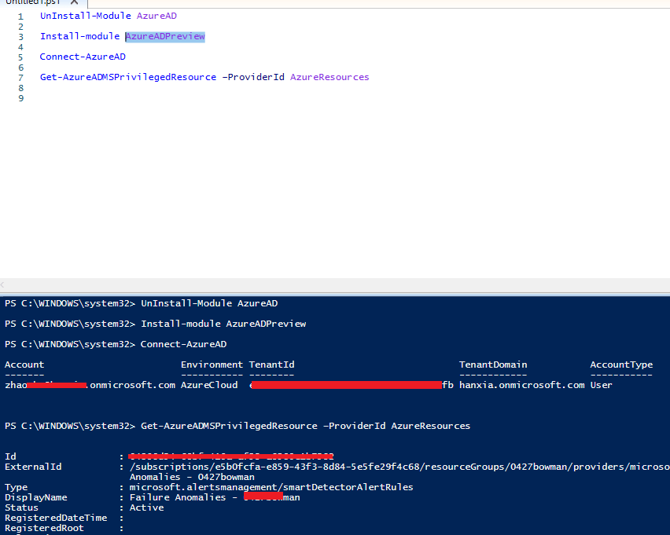The image size is (670, 535).
Task: Click the horizontal scrollbar arrow below the editor
Action: tap(2, 285)
